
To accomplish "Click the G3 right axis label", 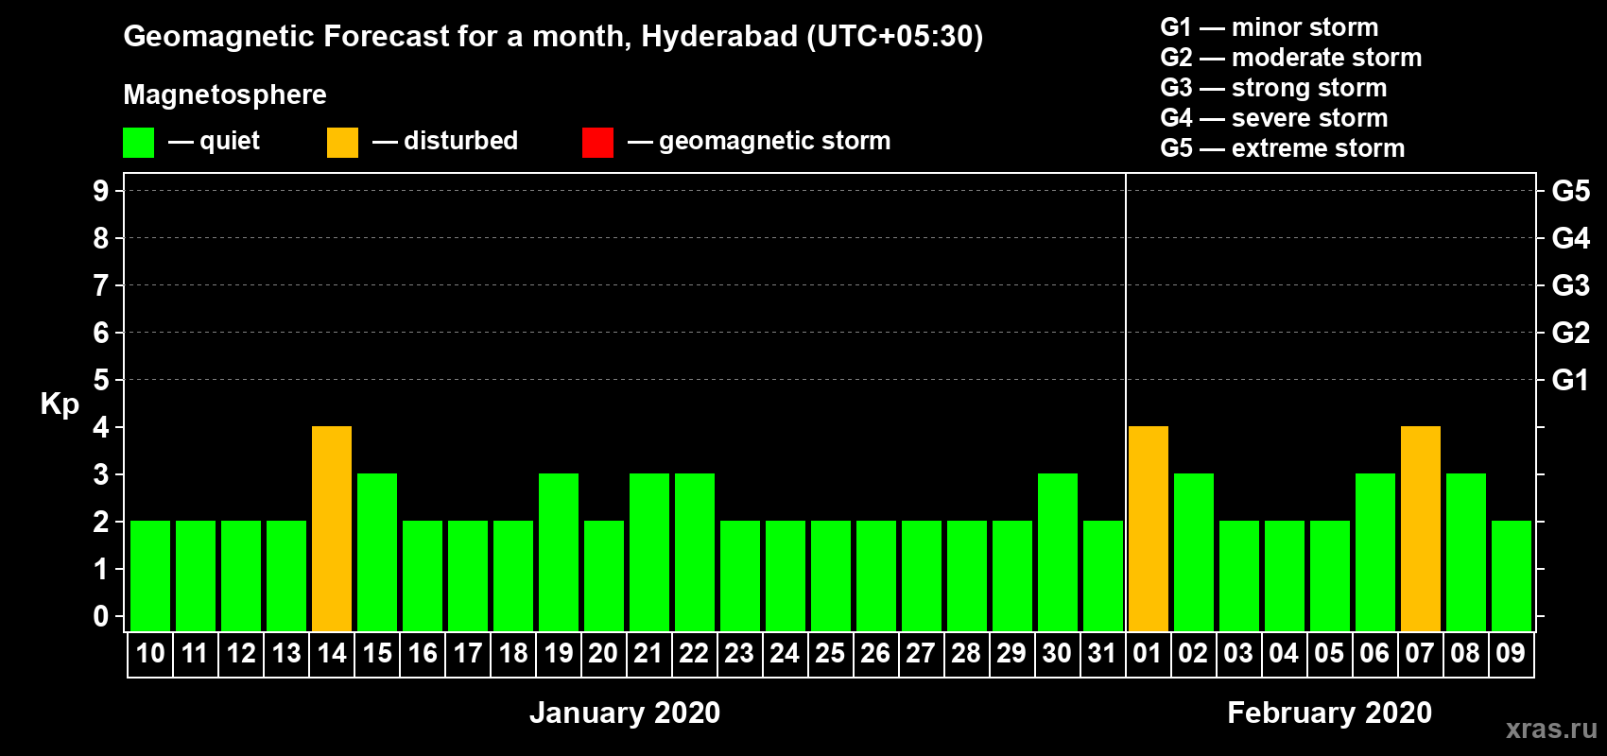I will point(1571,285).
